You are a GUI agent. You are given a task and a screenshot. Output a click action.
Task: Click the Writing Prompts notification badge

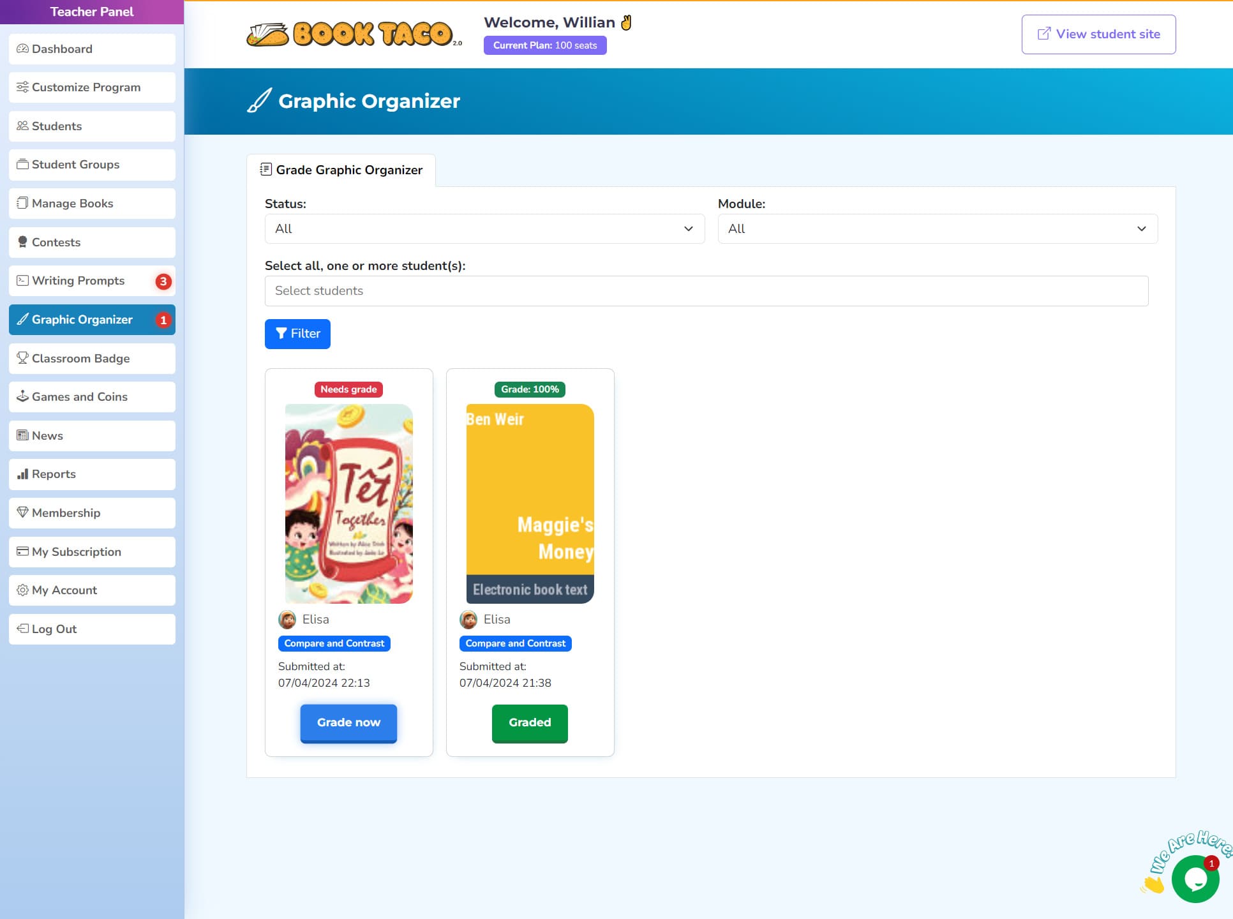coord(163,281)
